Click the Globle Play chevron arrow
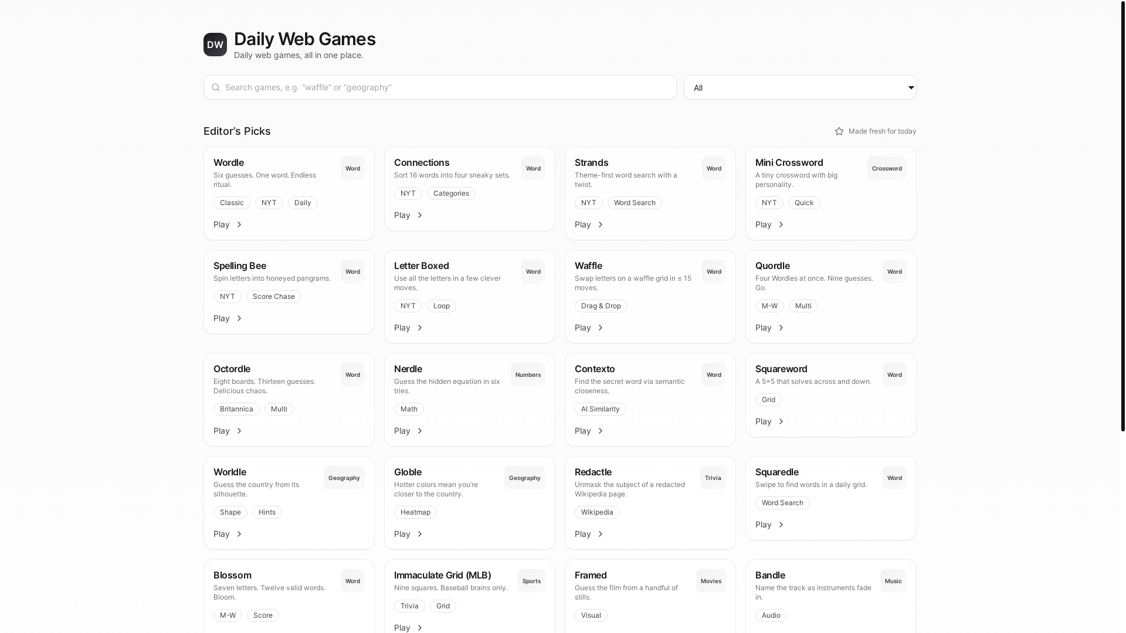 point(420,534)
